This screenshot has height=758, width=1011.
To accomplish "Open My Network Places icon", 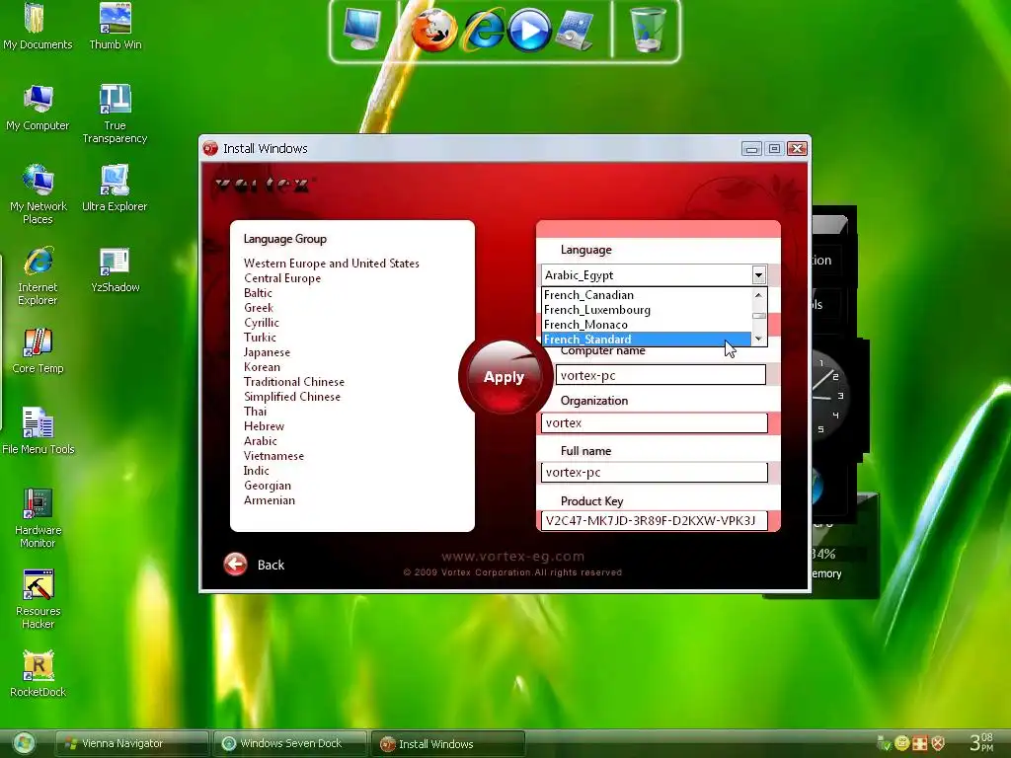I will coord(38,194).
